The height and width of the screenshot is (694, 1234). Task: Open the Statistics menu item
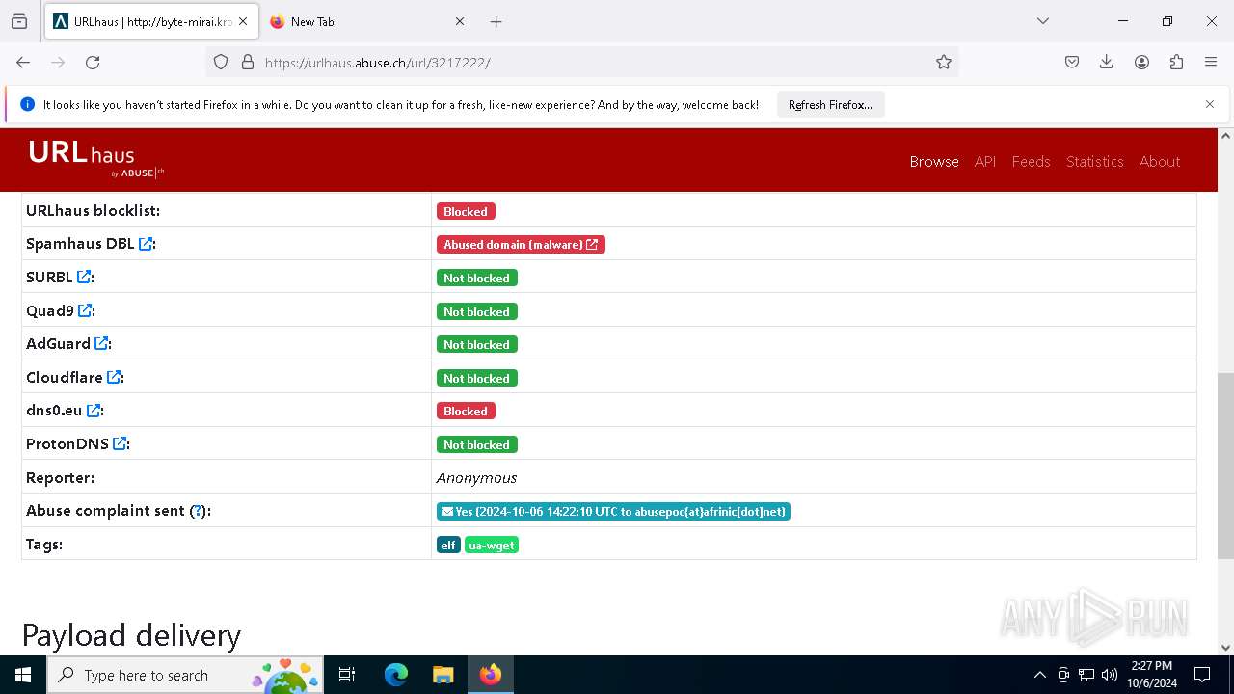[x=1095, y=161]
